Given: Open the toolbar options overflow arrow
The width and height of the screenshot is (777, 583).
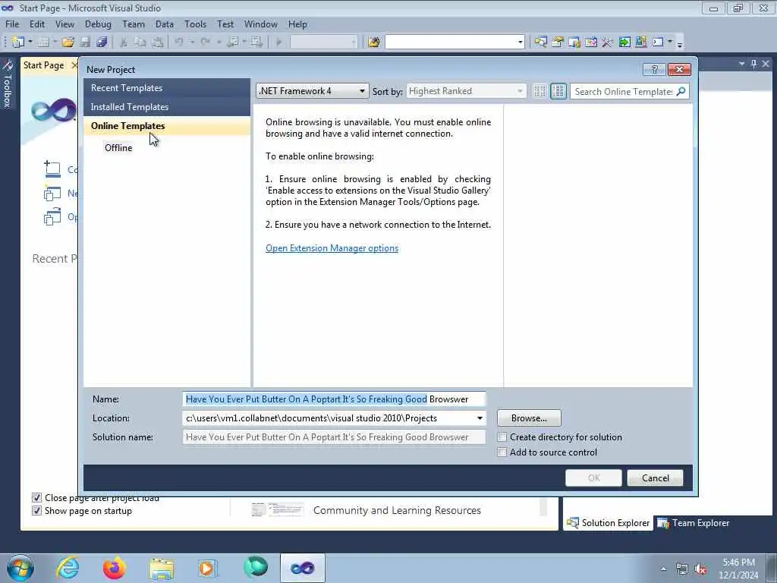Looking at the screenshot, I should coord(680,44).
